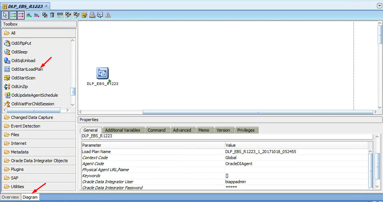This screenshot has width=383, height=202.
Task: Click the trash can delete icon
Action: (x=52, y=15)
